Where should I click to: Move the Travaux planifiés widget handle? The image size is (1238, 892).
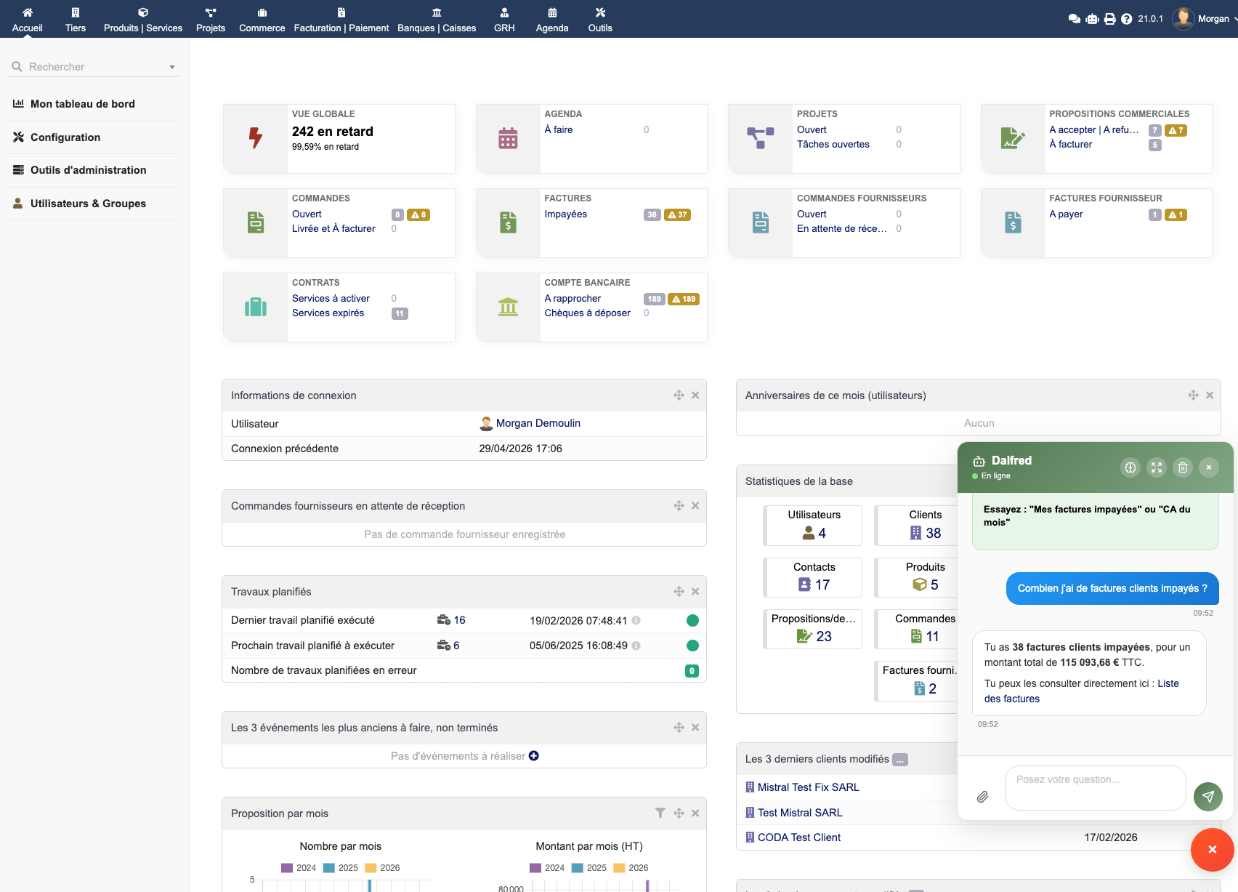coord(679,592)
